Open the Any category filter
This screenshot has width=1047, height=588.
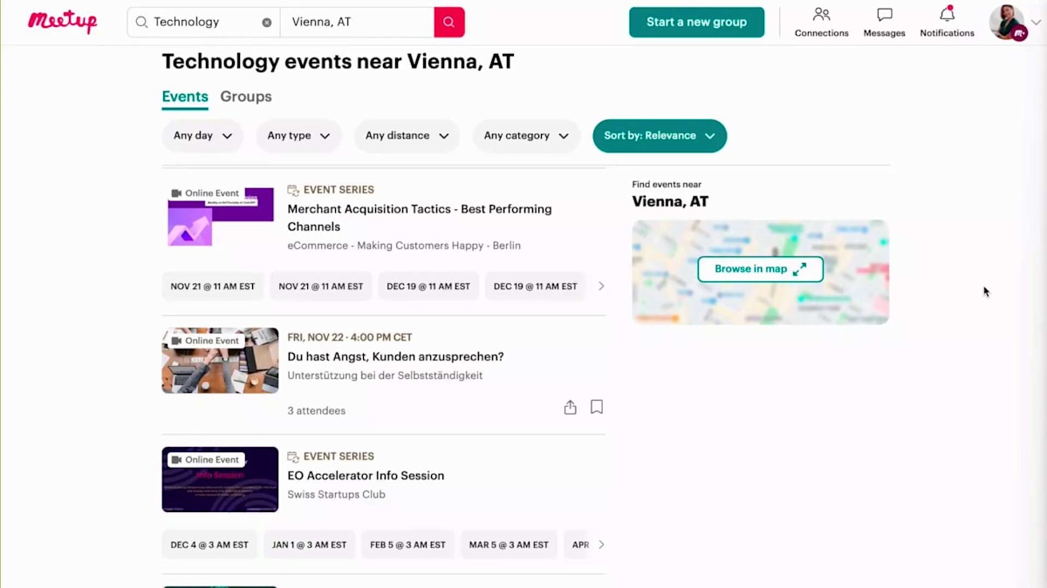click(x=526, y=136)
